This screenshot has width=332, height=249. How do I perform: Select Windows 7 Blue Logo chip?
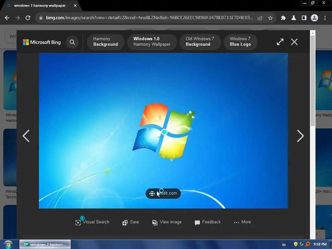click(x=240, y=42)
